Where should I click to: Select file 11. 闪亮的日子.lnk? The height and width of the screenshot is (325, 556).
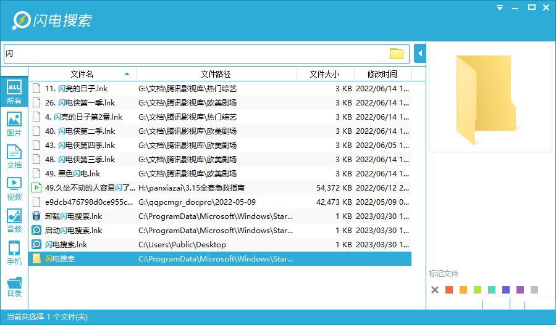coord(220,89)
